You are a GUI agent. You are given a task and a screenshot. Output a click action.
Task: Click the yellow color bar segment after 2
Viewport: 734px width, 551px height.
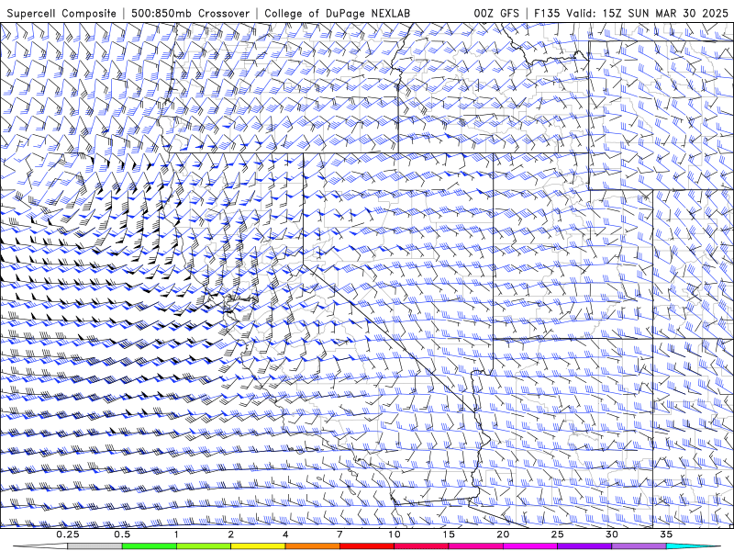(258, 546)
